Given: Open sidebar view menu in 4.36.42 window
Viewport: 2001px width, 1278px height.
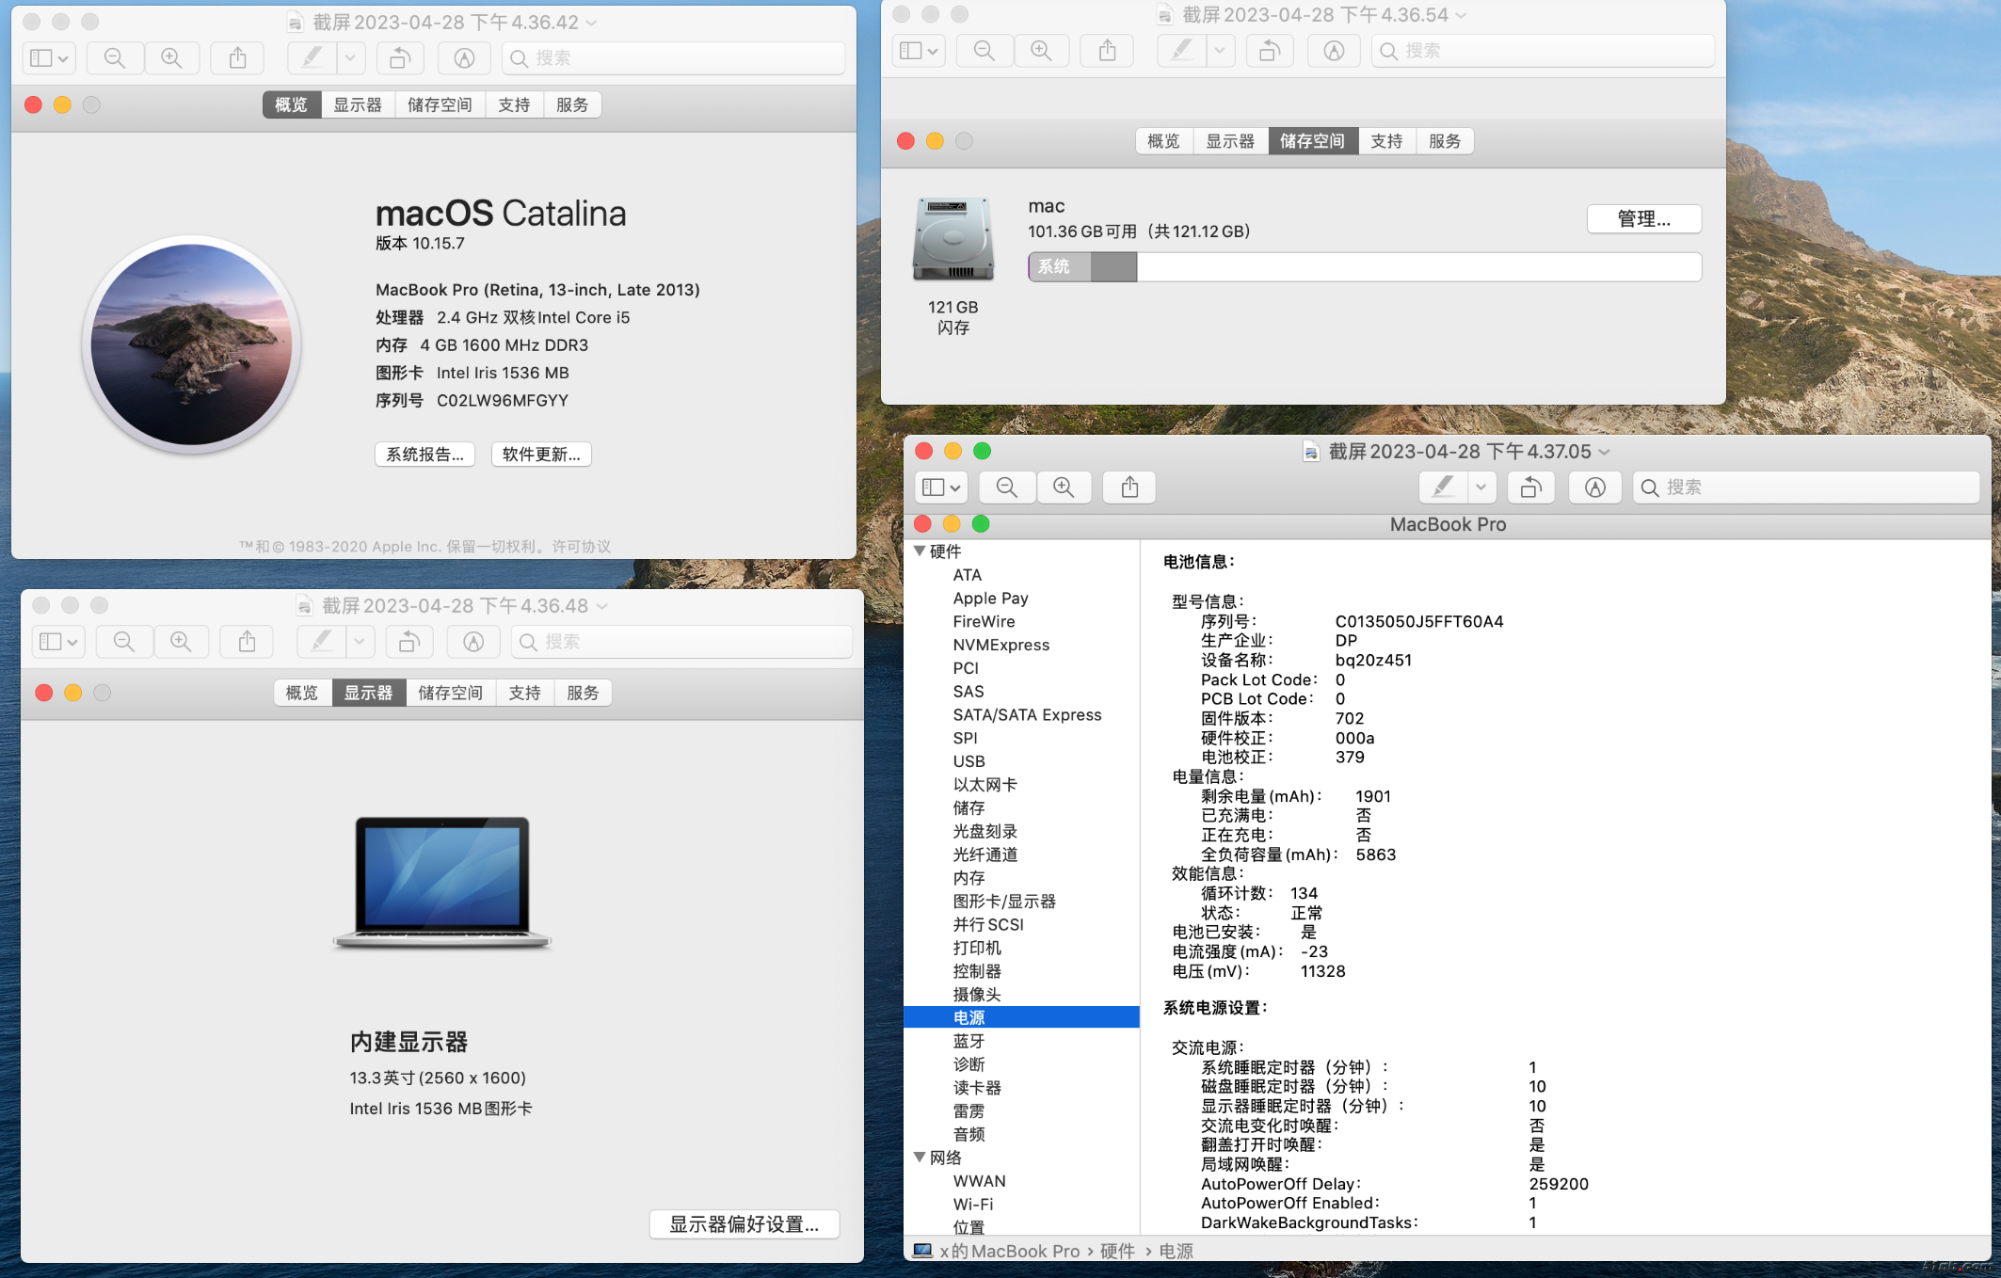Looking at the screenshot, I should 49,58.
